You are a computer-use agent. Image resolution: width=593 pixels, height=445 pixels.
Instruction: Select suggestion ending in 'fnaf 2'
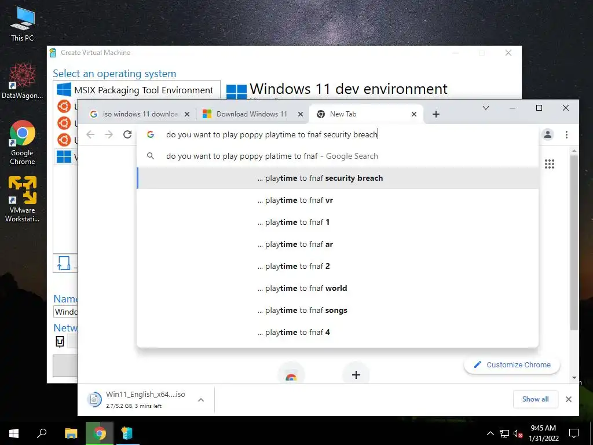(x=338, y=266)
